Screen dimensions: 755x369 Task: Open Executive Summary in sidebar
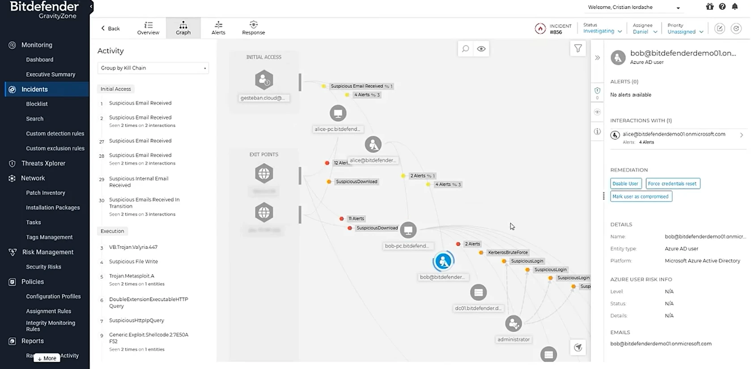[51, 75]
